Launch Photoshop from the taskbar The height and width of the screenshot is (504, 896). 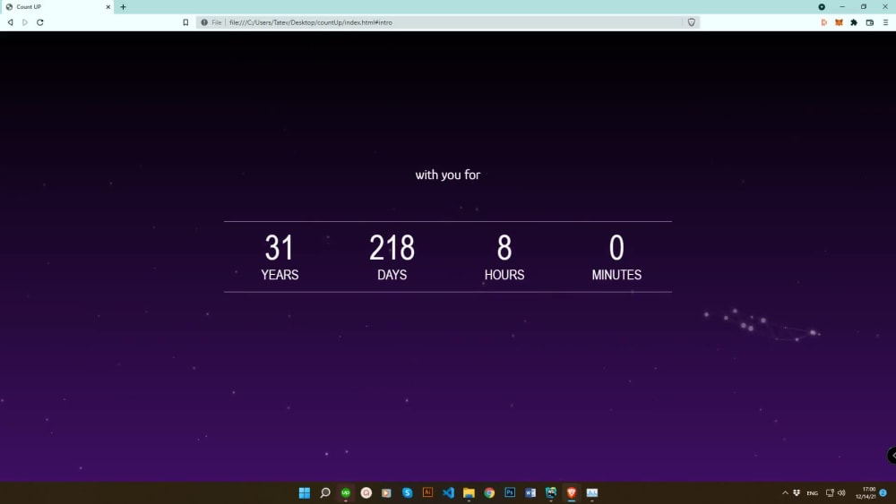coord(510,492)
